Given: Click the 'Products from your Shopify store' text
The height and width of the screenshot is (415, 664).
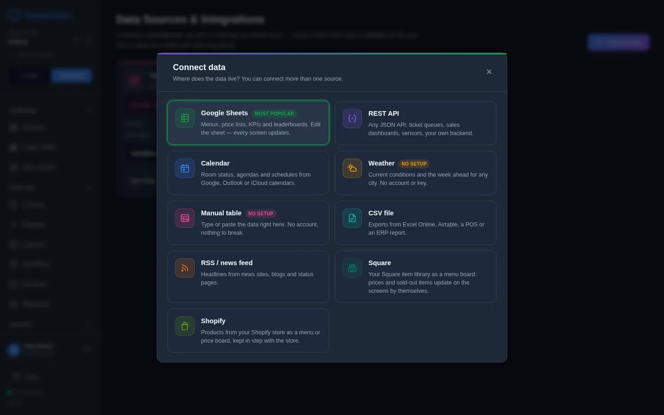Looking at the screenshot, I should click(261, 337).
